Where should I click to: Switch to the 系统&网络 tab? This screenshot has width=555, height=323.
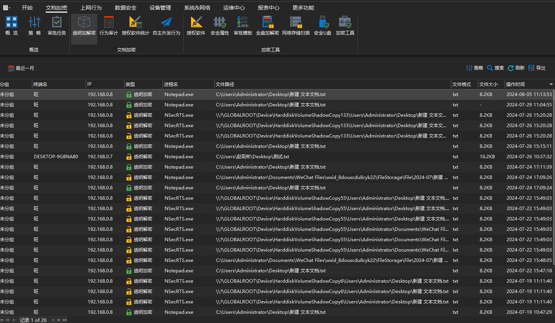pos(197,8)
